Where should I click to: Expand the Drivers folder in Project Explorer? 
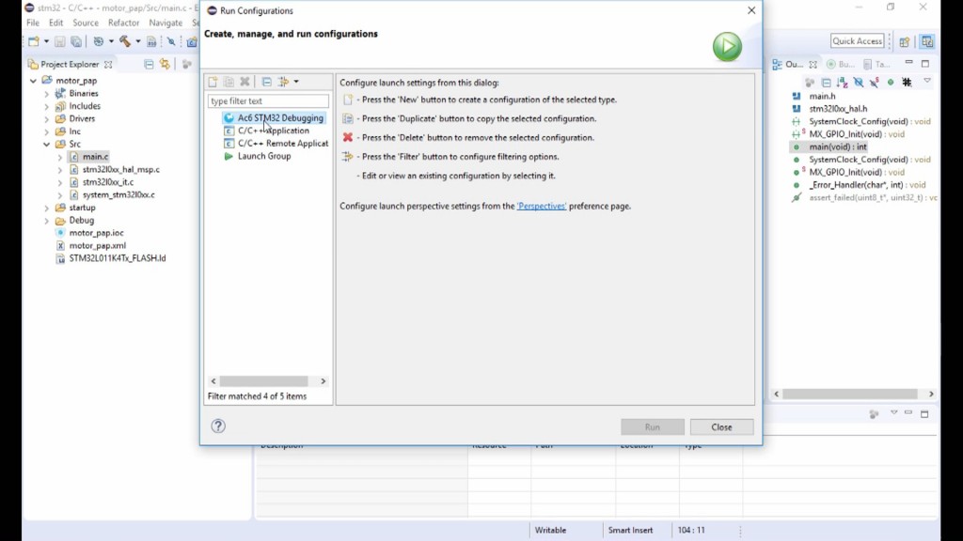[x=46, y=119]
